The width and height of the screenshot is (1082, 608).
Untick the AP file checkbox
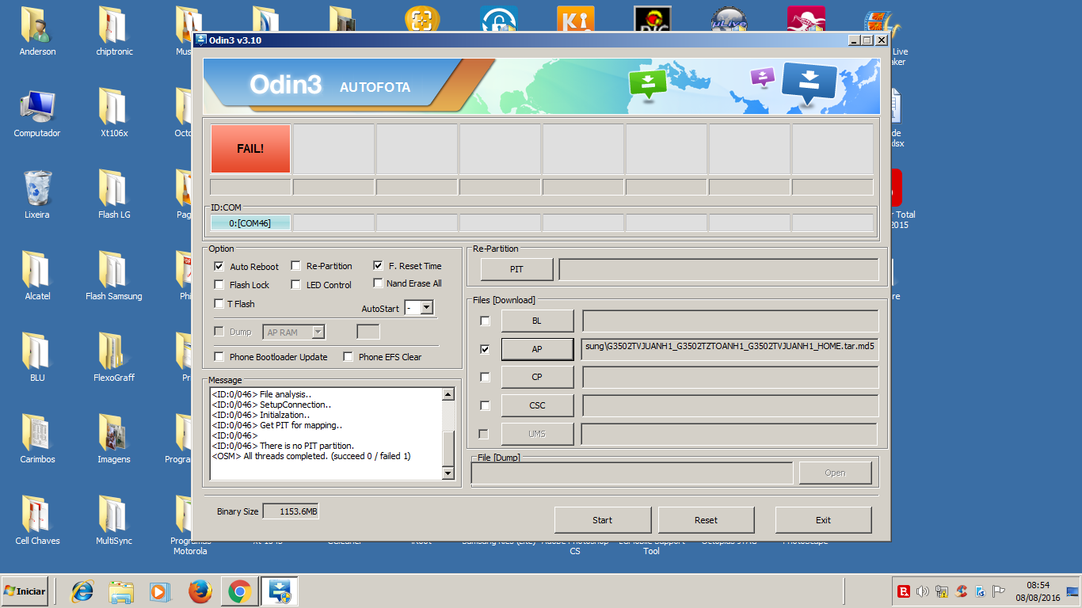click(485, 349)
